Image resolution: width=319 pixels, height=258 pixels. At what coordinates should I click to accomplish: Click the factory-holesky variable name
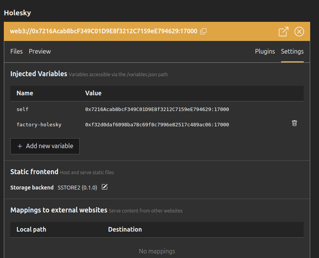coord(39,125)
